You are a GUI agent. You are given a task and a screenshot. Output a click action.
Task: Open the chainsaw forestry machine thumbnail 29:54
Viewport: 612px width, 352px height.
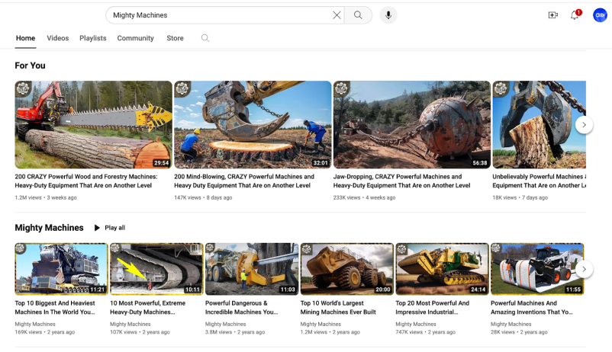click(x=93, y=125)
